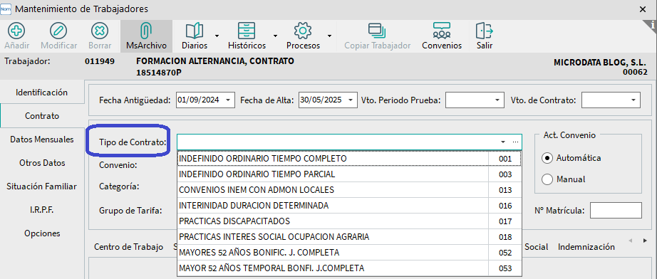Click the right scroll arrow of bottom tabs

pyautogui.click(x=645, y=241)
